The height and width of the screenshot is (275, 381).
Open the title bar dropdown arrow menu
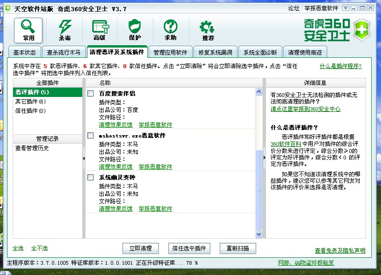pyautogui.click(x=345, y=8)
